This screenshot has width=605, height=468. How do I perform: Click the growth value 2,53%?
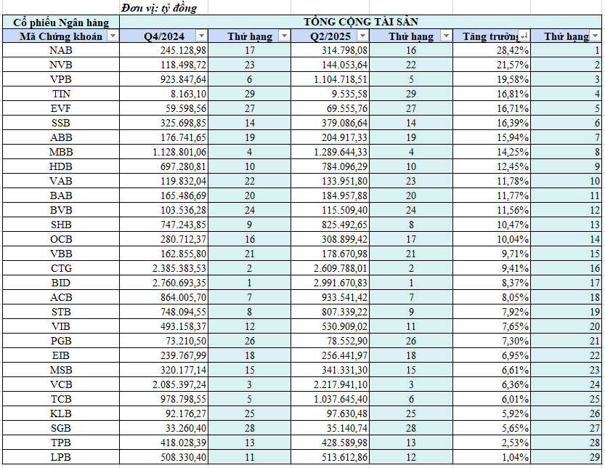click(x=492, y=443)
